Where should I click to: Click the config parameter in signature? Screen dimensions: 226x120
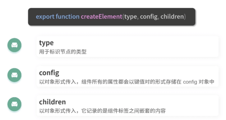[149, 17]
